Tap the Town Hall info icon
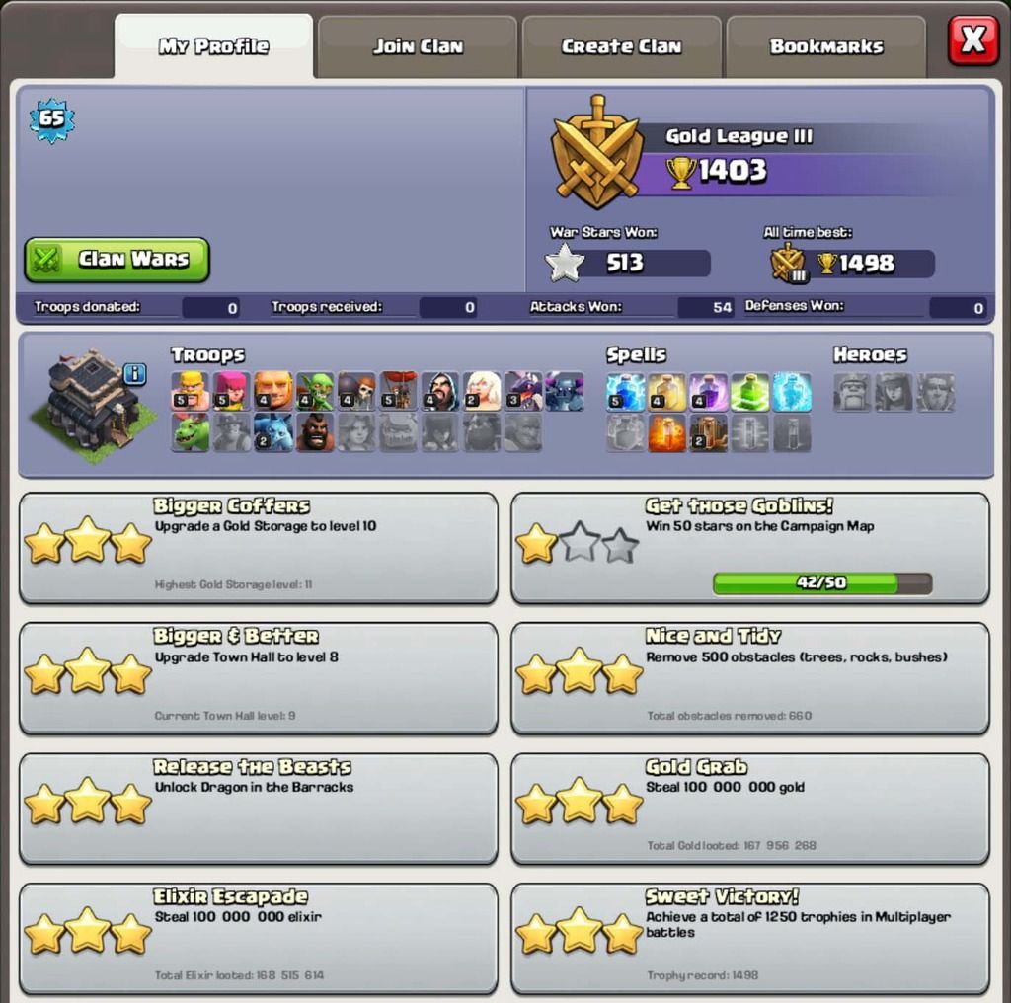 (134, 374)
